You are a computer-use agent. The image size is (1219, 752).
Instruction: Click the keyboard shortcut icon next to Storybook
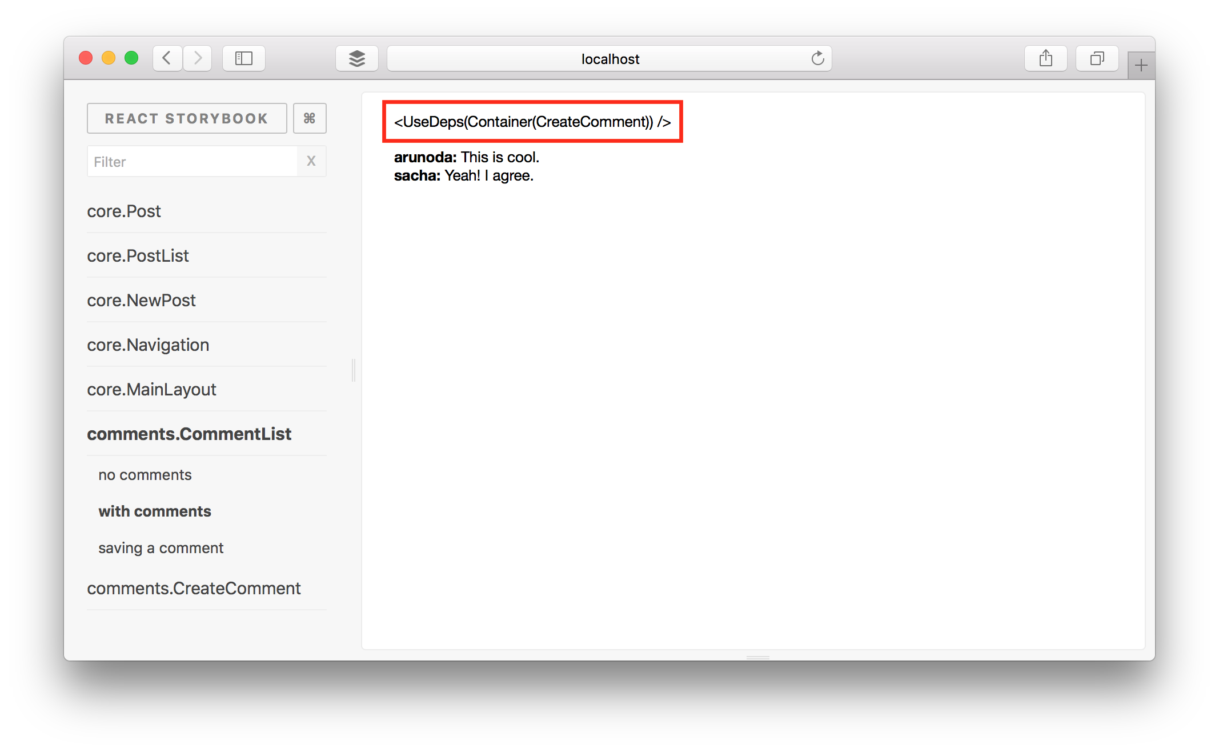pyautogui.click(x=309, y=118)
